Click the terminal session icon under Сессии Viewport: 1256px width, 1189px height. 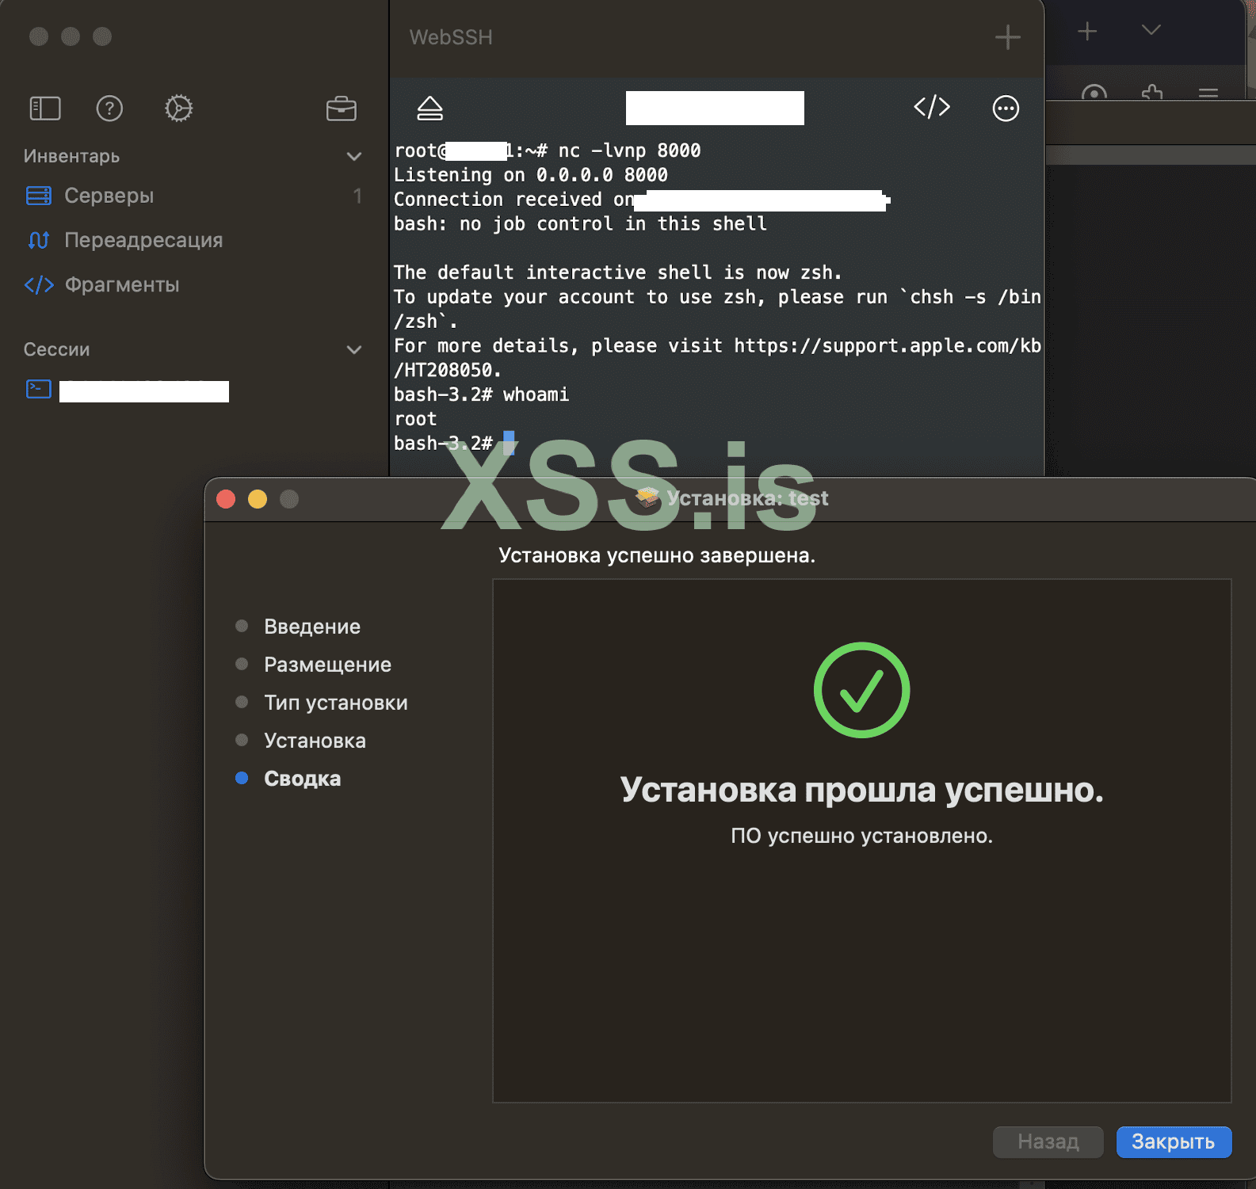point(39,389)
